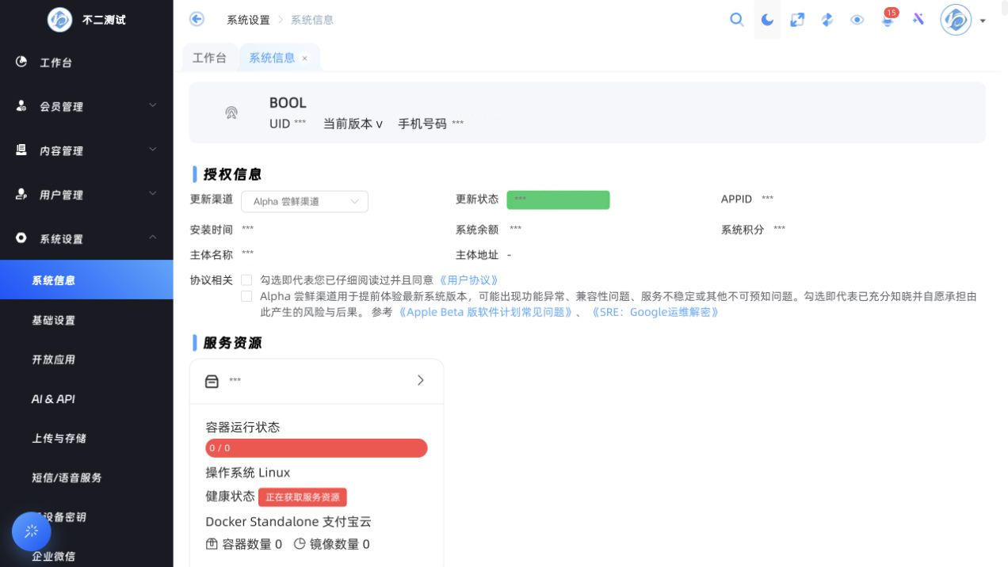Click the 镜像数量 pie icon

tap(300, 544)
